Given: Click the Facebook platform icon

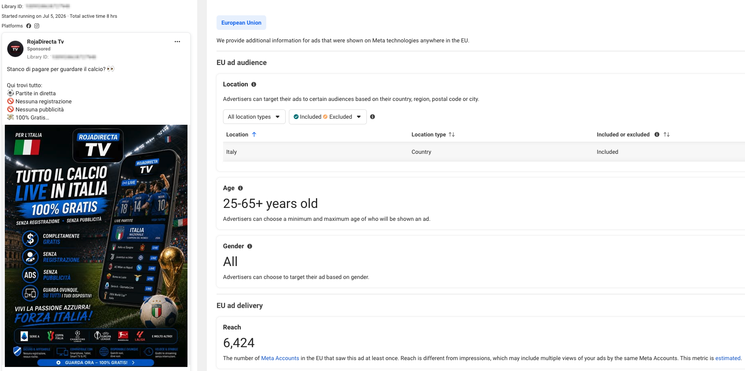Looking at the screenshot, I should tap(29, 26).
